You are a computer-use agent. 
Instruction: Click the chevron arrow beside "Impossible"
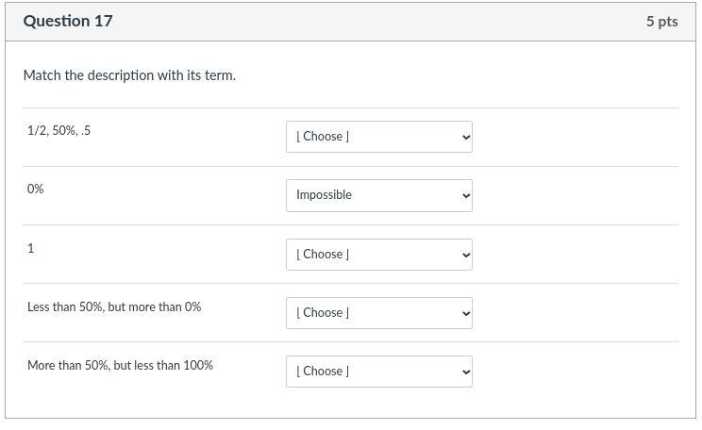pos(466,195)
